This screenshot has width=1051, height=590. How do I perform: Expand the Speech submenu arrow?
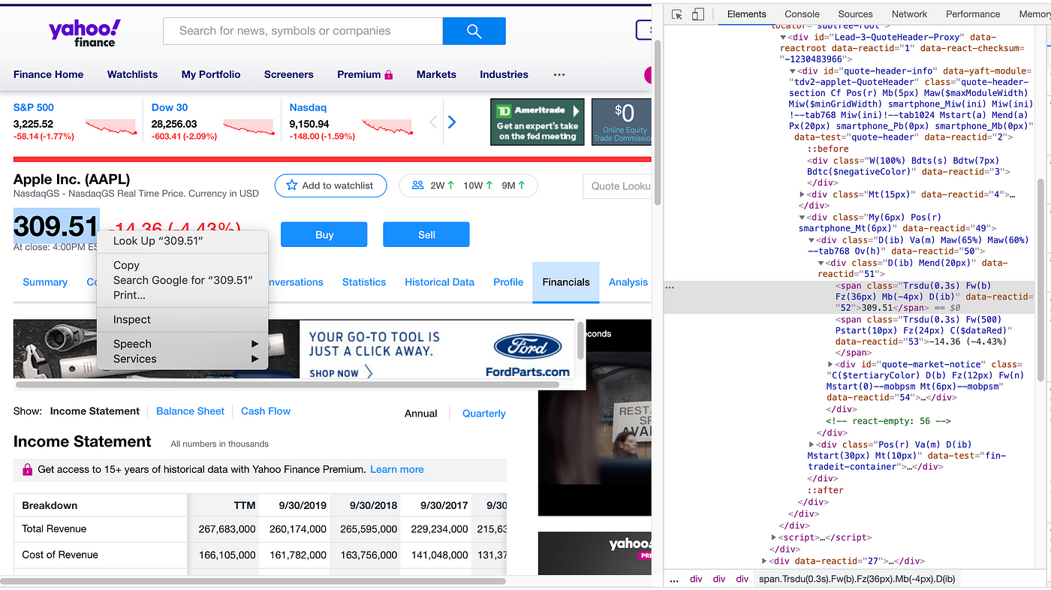click(255, 344)
